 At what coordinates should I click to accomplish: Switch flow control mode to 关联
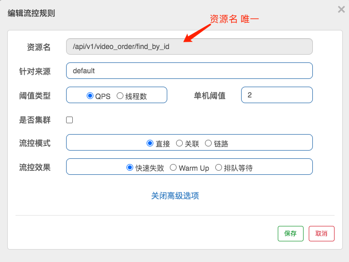(x=180, y=143)
